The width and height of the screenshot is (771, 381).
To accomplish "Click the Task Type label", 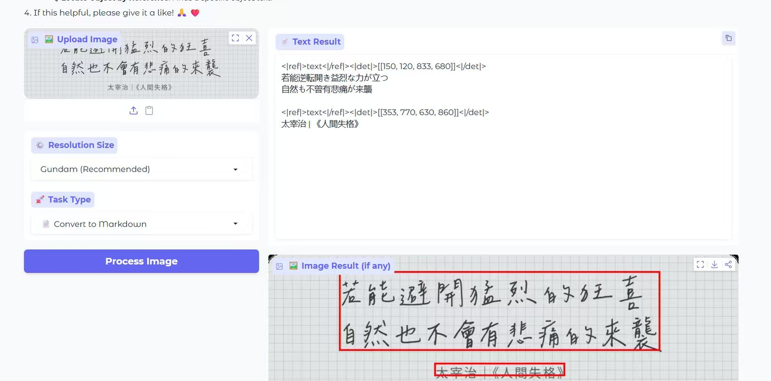I will [63, 200].
